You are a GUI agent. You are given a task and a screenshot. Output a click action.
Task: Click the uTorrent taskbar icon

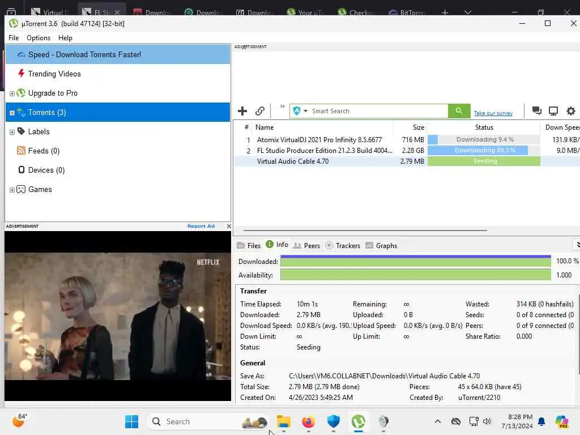(358, 421)
